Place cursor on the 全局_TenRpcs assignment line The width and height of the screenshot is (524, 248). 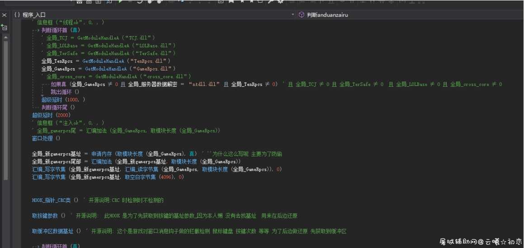click(x=106, y=61)
